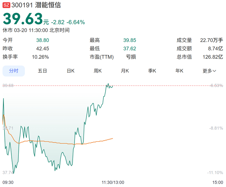Switch to the 五日 five-day tab
Viewport: 226px width, 187px height.
coord(42,71)
